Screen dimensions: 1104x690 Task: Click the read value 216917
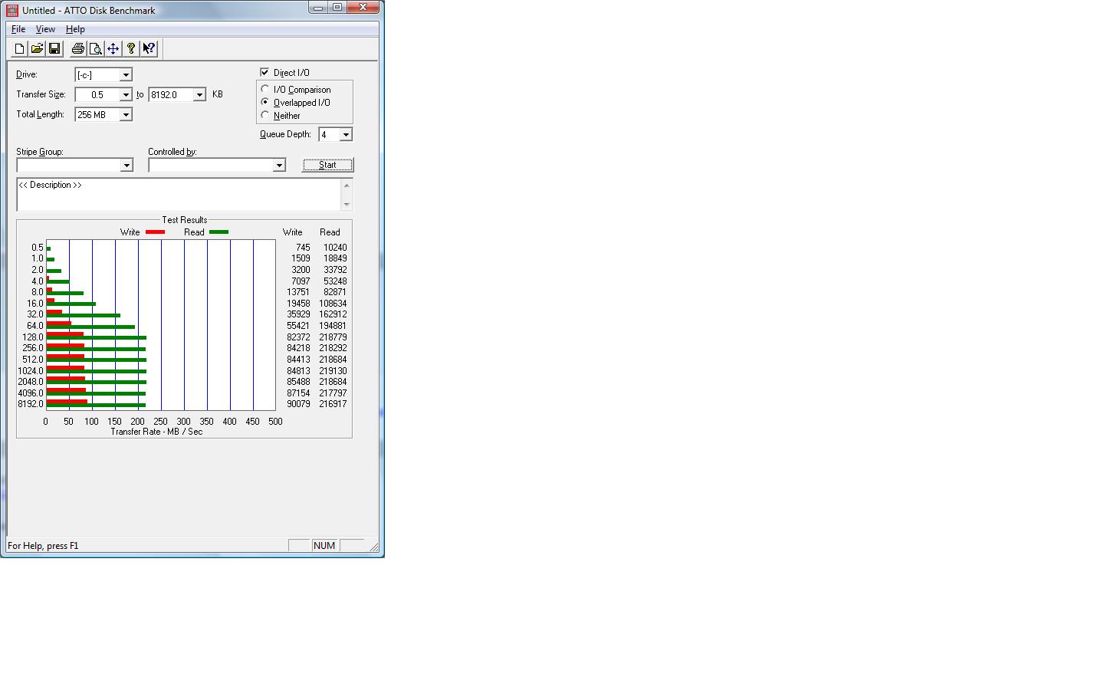tap(333, 404)
